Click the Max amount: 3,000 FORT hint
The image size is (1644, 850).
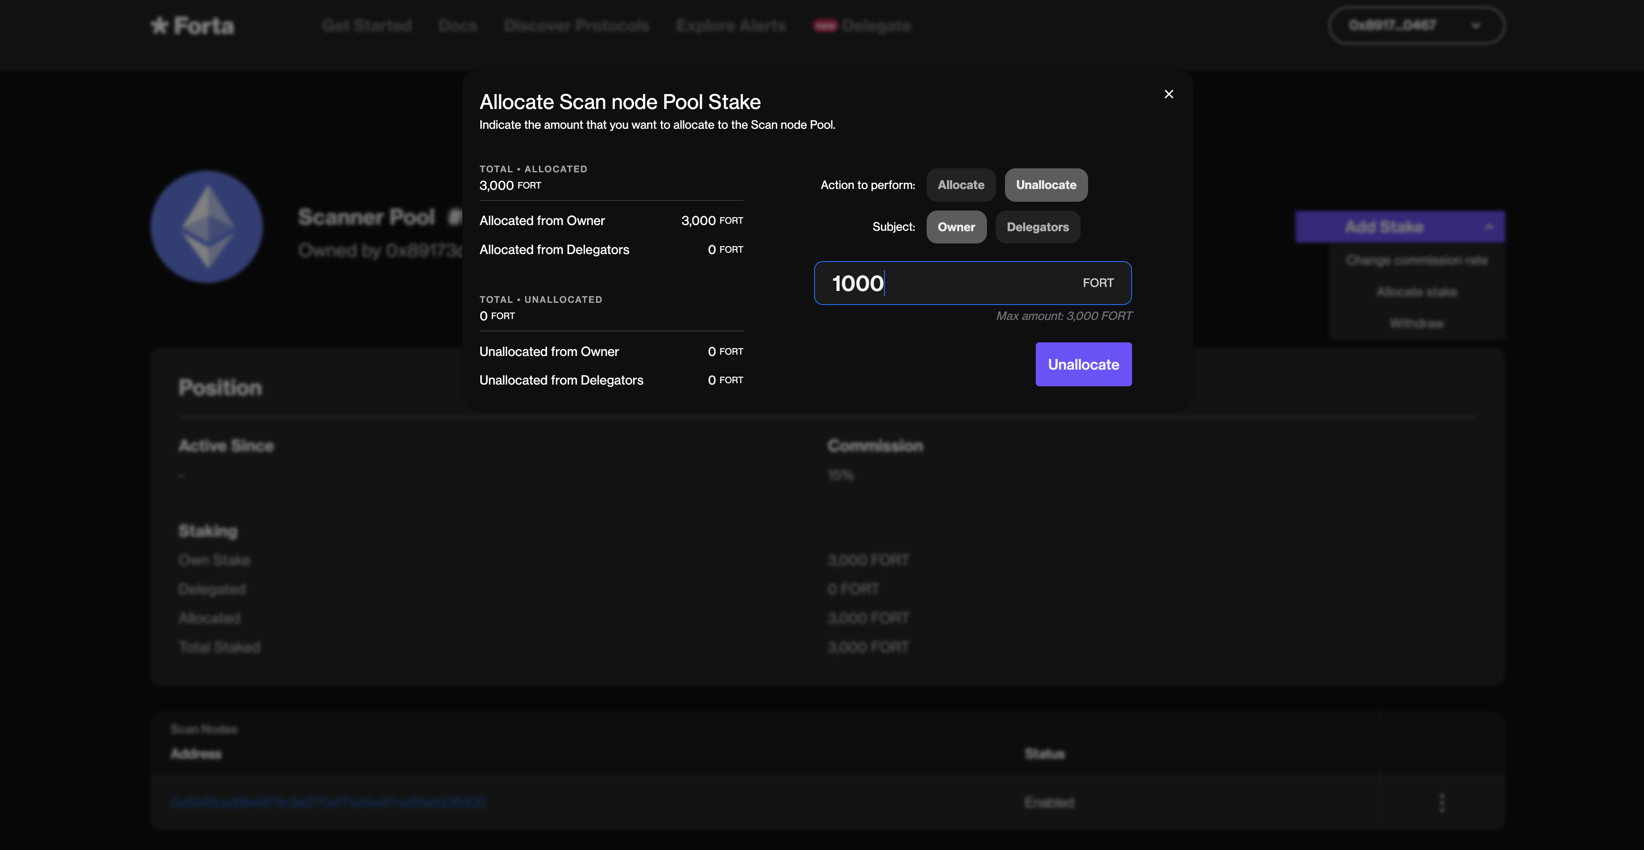1064,316
